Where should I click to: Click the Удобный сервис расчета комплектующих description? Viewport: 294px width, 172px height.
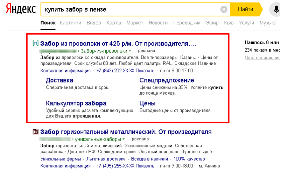coord(90,113)
